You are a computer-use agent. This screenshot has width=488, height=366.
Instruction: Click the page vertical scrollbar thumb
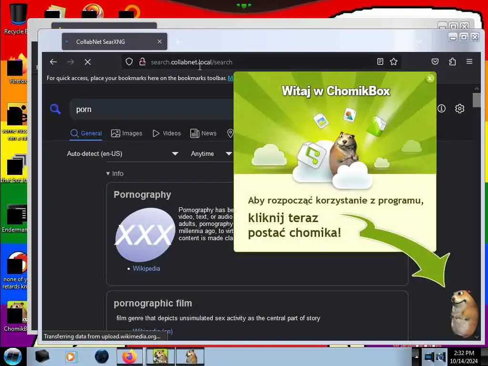point(477,100)
